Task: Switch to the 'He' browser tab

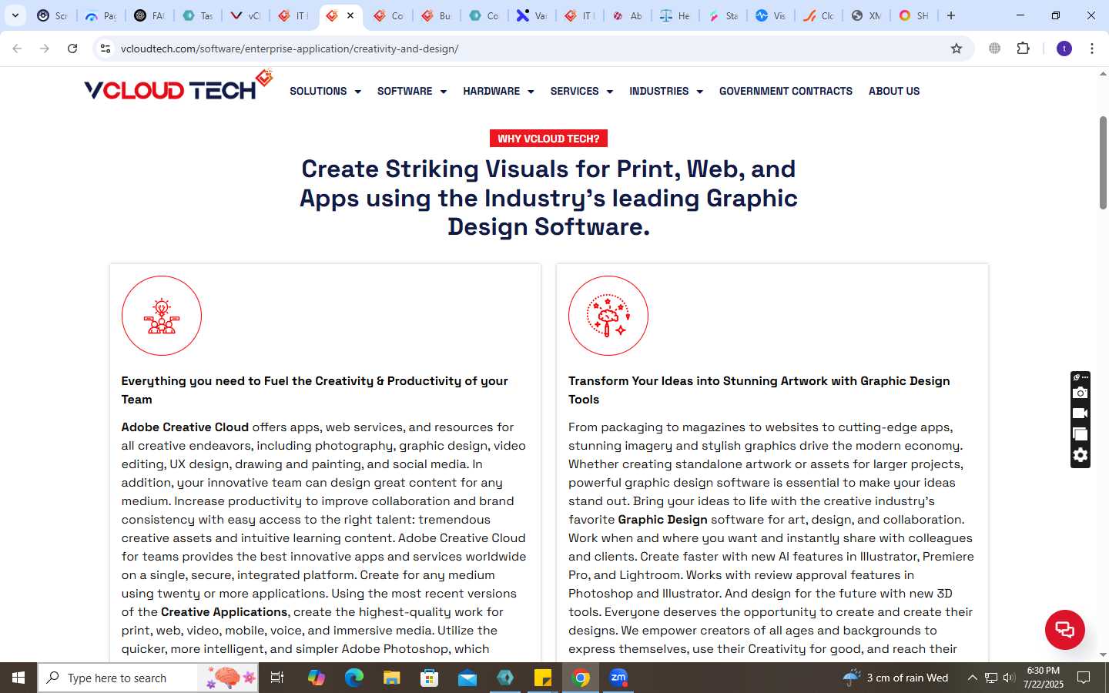Action: point(675,15)
